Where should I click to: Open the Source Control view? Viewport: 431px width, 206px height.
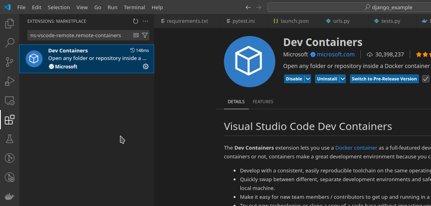point(10,62)
